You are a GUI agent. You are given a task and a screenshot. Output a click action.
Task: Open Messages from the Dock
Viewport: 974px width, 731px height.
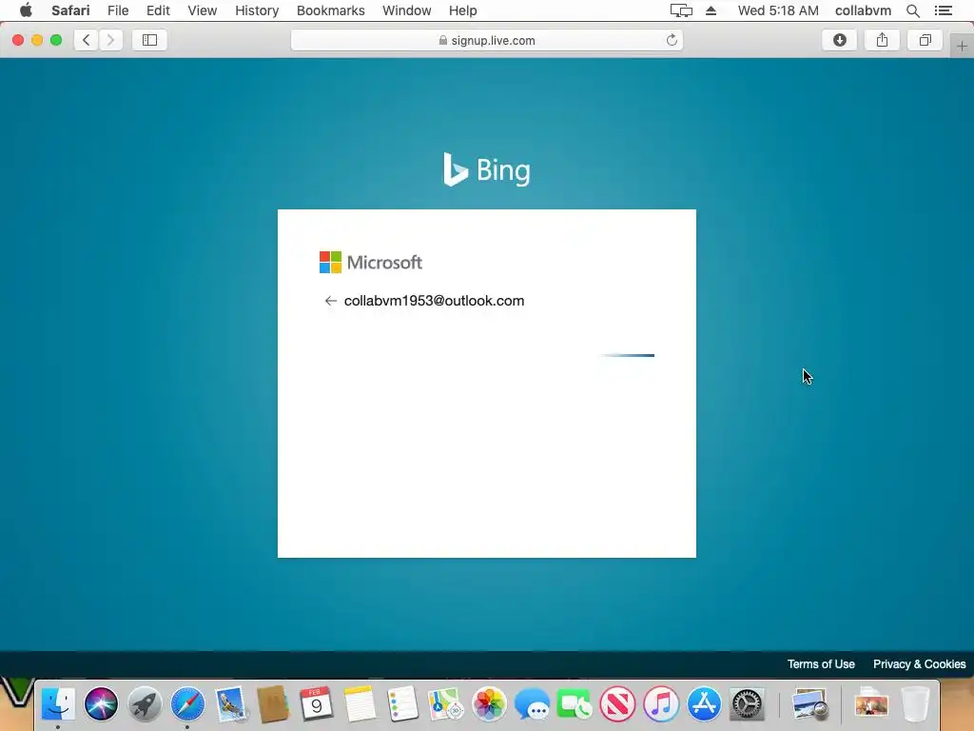pos(532,704)
